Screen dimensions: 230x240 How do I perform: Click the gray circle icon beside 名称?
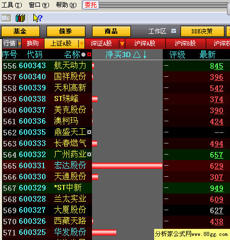tap(83, 55)
